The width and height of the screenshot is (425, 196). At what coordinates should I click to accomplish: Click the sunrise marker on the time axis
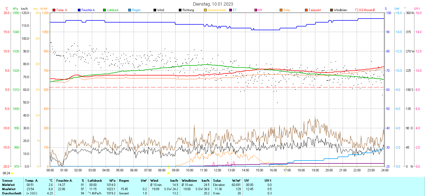click(168, 173)
